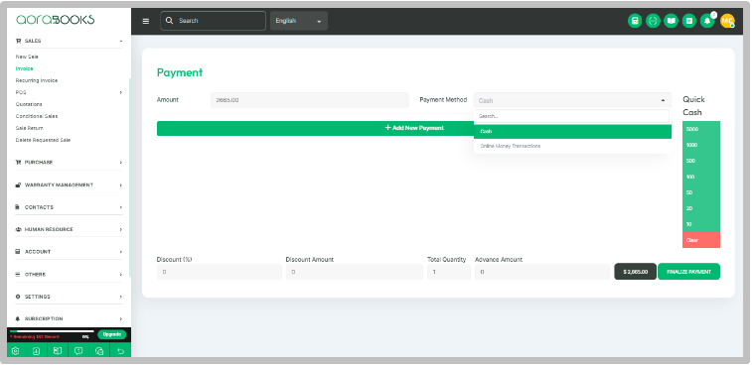The image size is (752, 365).
Task: Click the red Clear quick cash button
Action: 701,240
